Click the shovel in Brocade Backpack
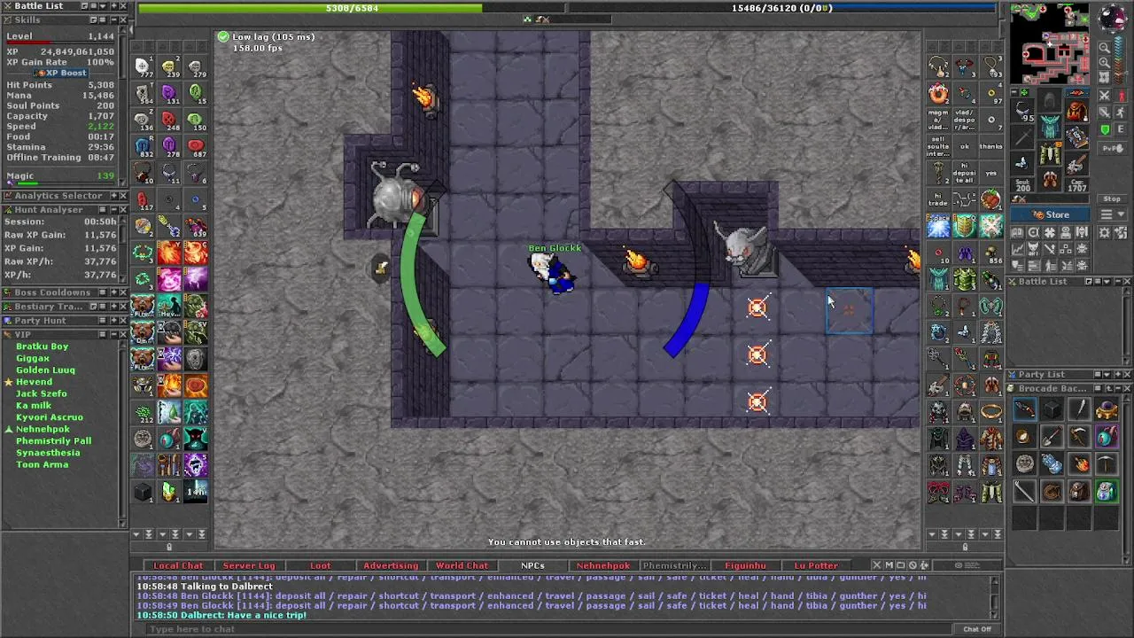Viewport: 1134px width, 638px height. [1052, 437]
